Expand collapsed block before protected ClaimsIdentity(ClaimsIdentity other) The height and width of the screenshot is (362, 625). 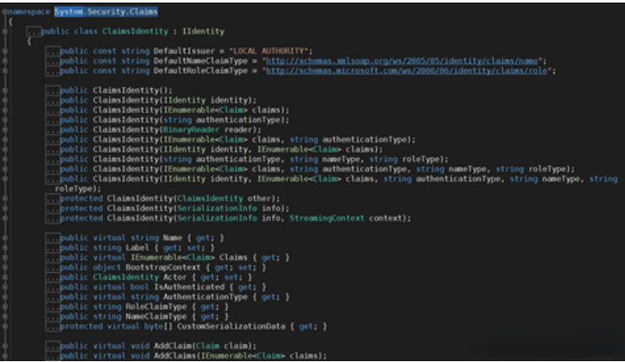pos(52,199)
